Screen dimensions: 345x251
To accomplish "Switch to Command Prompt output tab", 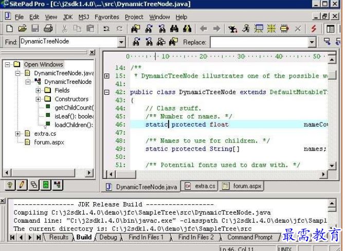I will 250,237.
